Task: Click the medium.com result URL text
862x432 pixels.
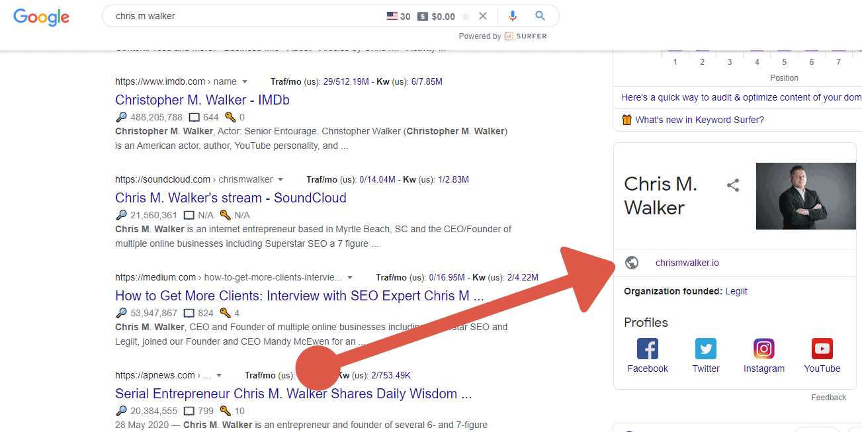Action: 229,278
